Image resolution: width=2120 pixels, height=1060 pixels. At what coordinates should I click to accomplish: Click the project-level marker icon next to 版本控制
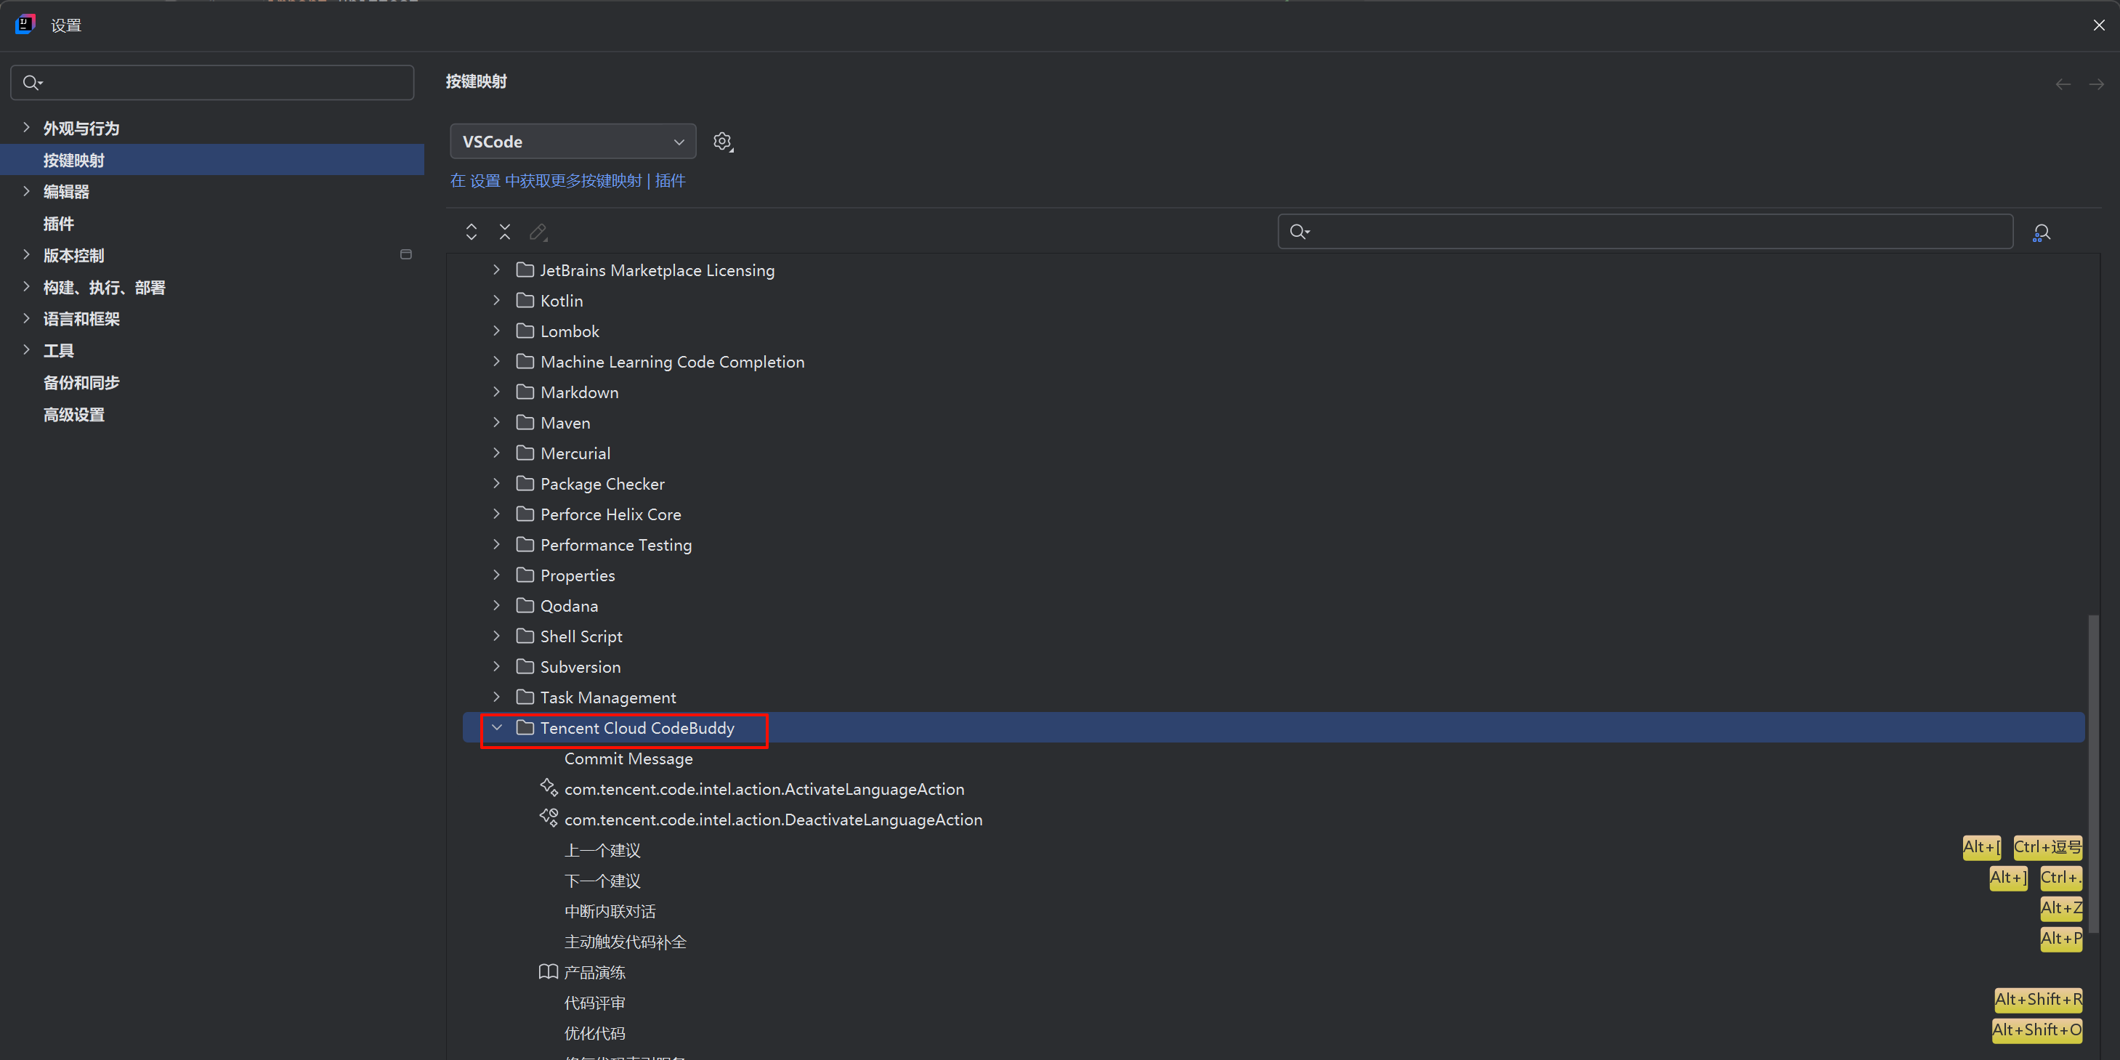405,254
